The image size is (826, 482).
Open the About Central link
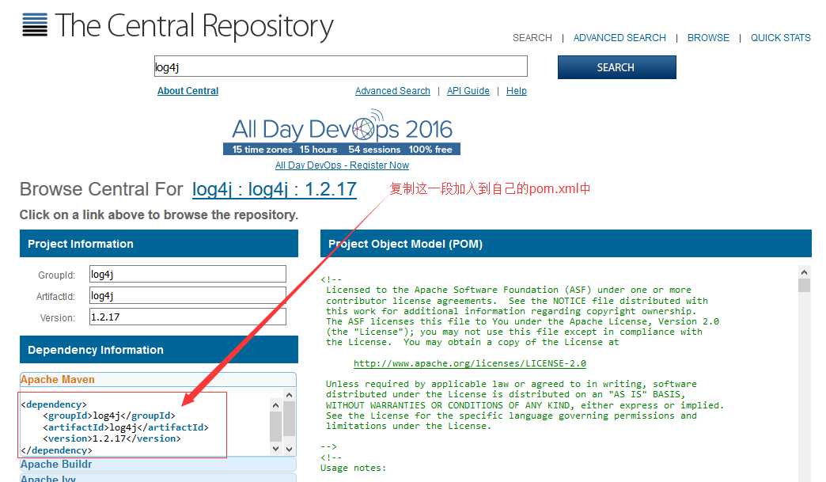point(188,90)
